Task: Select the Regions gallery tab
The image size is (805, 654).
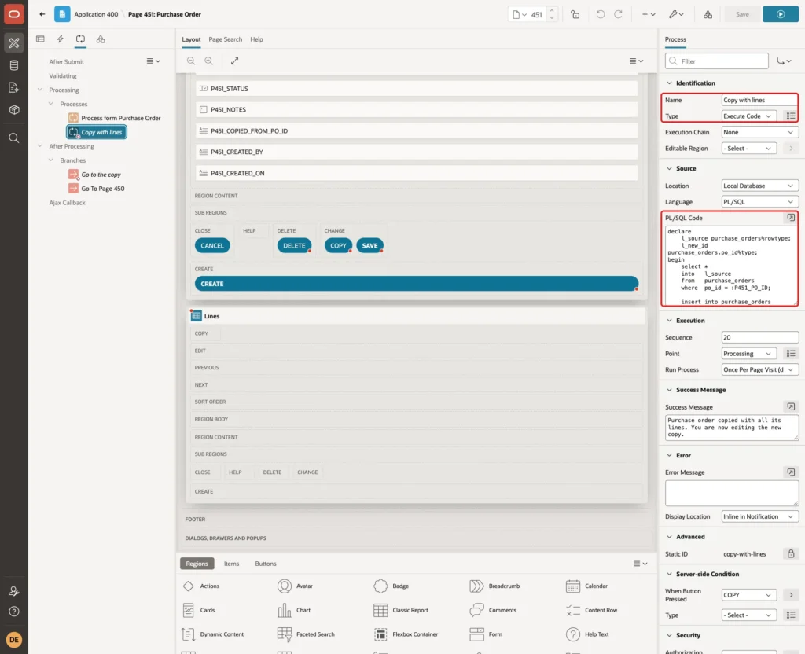Action: tap(197, 563)
